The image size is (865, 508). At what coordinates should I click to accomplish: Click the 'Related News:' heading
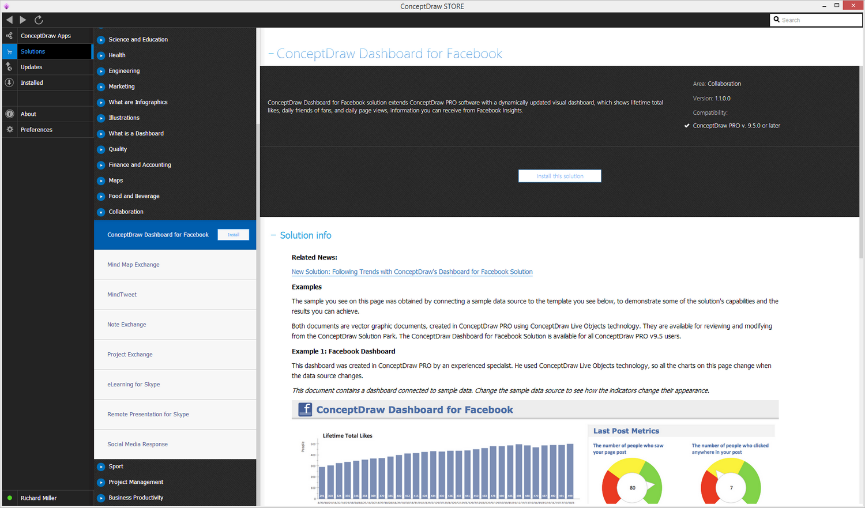click(314, 258)
